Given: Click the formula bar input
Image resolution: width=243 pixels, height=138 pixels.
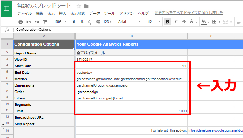Looking at the screenshot, I should point(129,30).
